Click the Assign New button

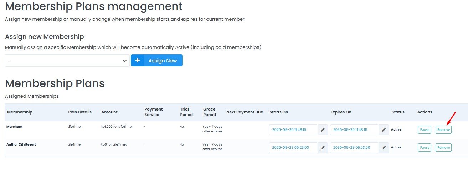(x=157, y=61)
